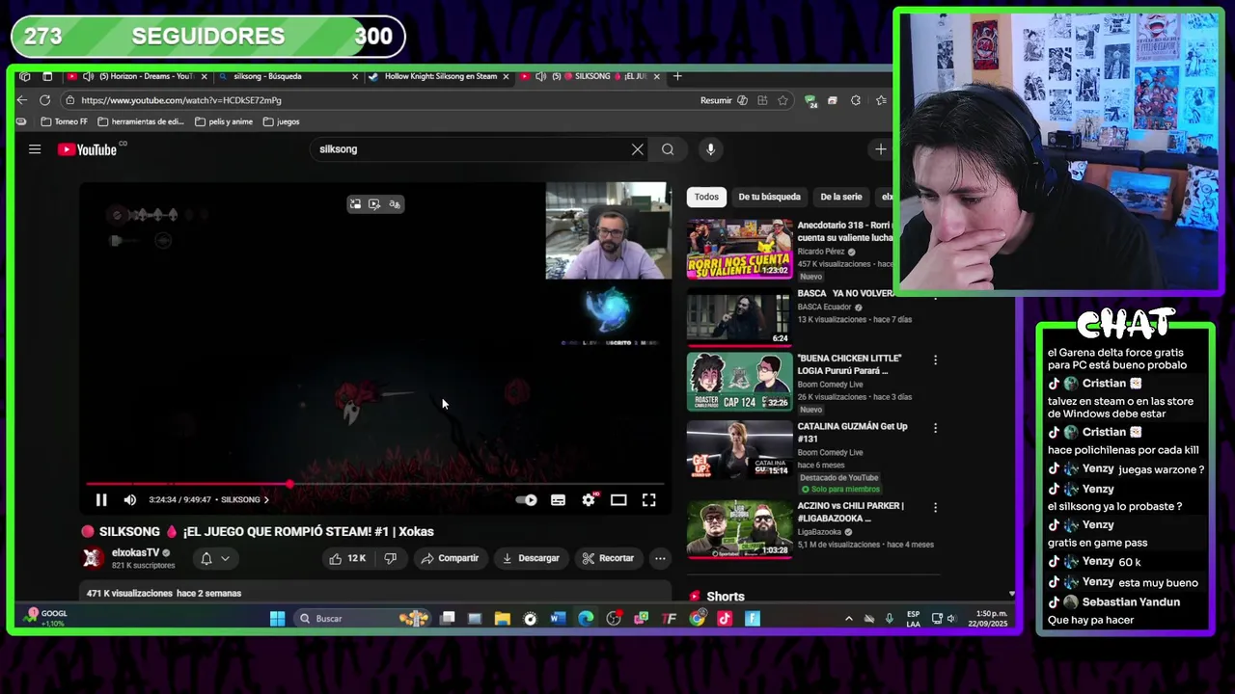The width and height of the screenshot is (1235, 694).
Task: Open the pelis y anime bookmarks folder
Action: 224,121
